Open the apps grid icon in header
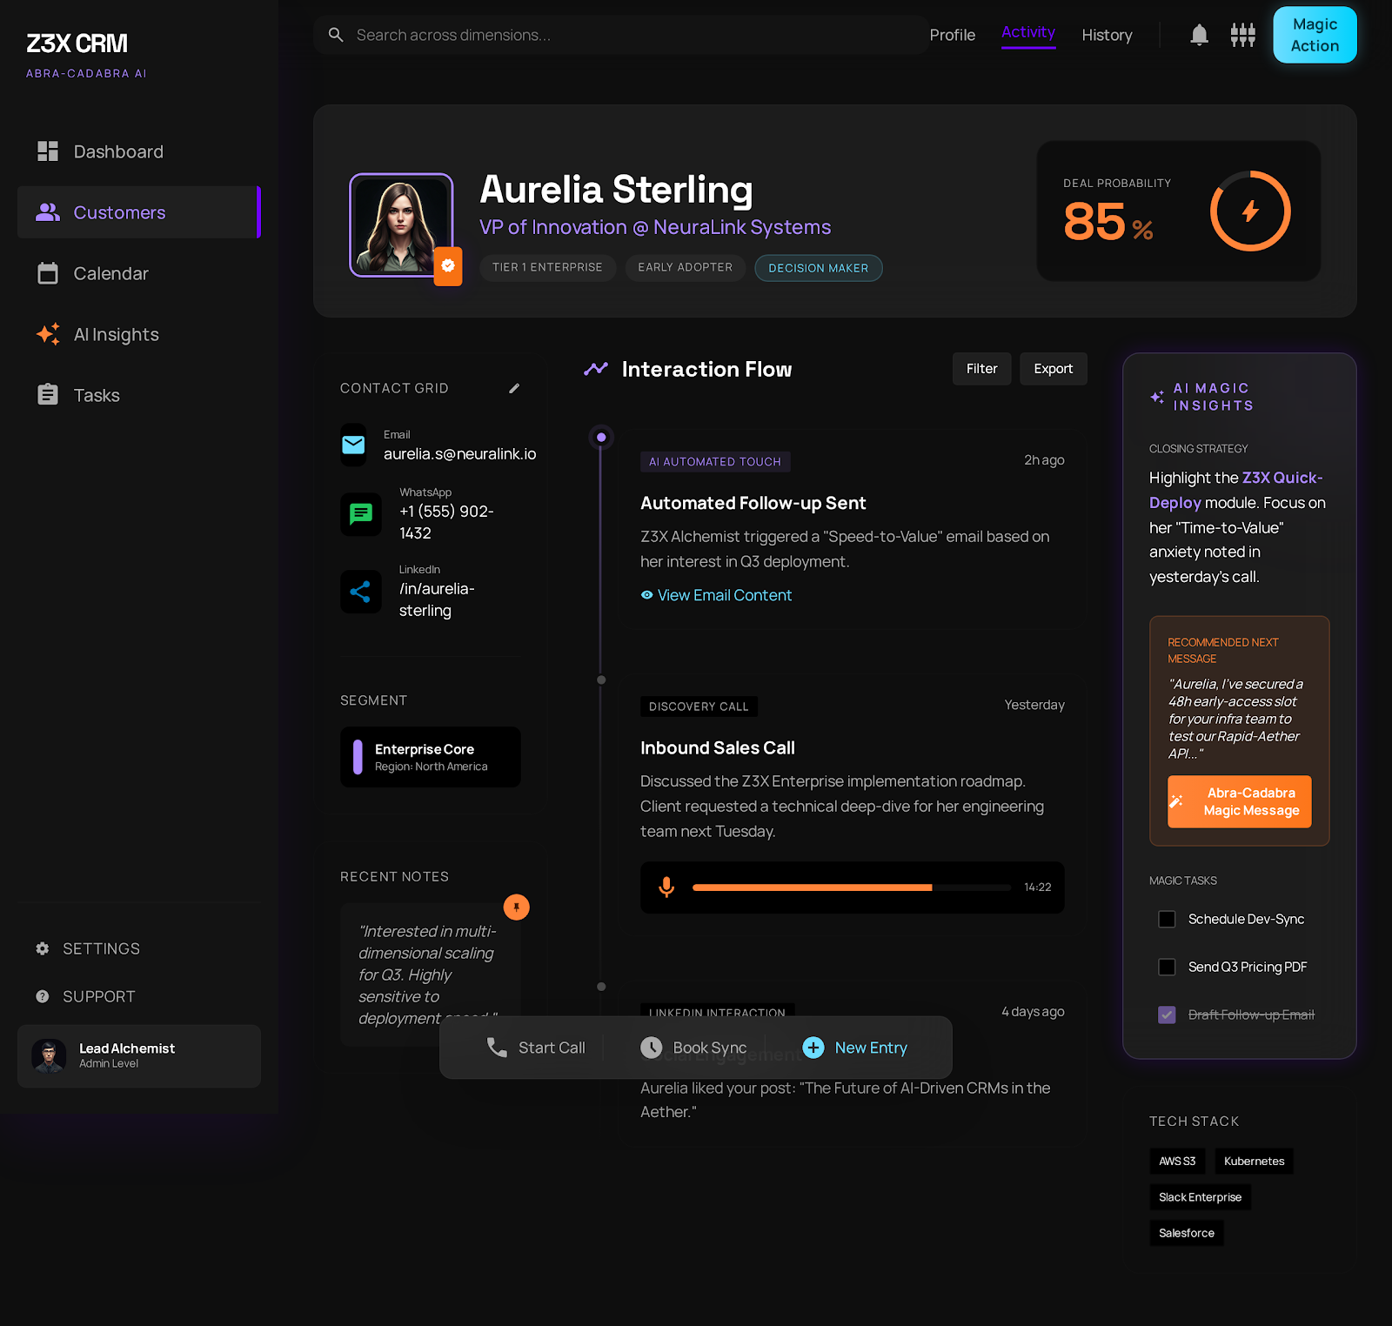1392x1326 pixels. coord(1242,35)
